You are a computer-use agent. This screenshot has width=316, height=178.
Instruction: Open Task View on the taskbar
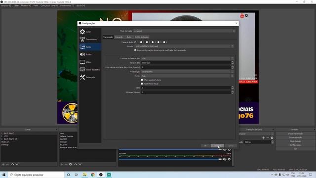pos(77,175)
